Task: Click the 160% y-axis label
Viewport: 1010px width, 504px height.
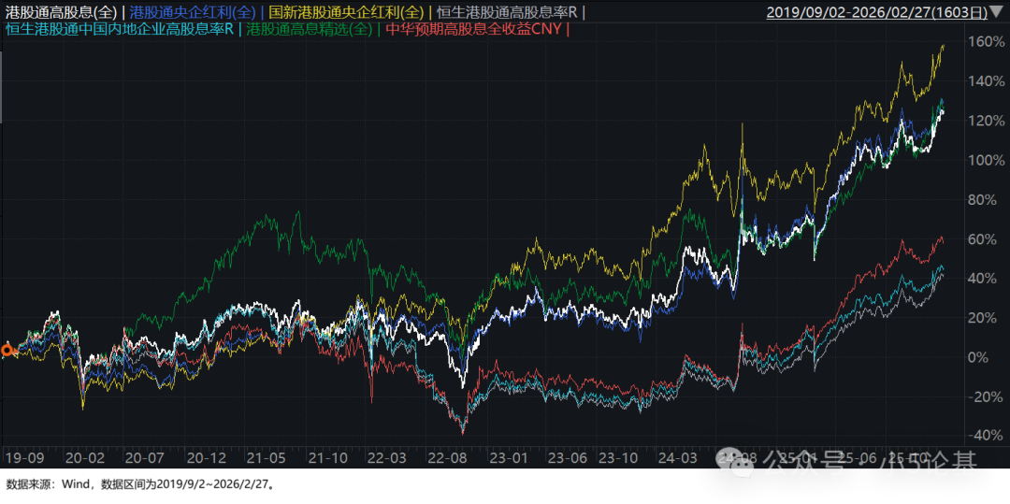Action: tap(986, 42)
